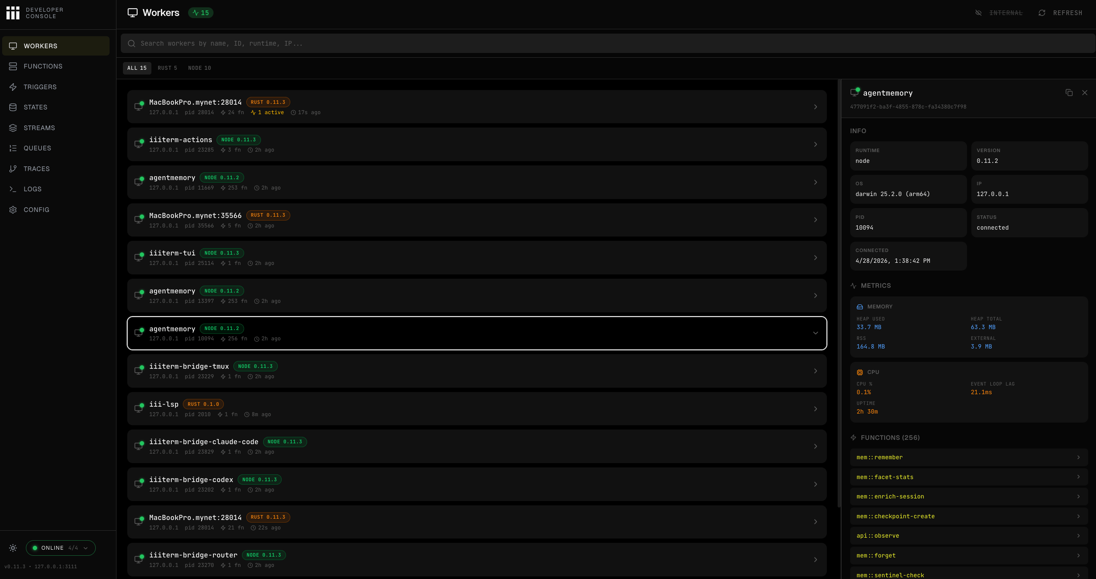
Task: Click the heap used 33.7 MB value
Action: click(869, 327)
